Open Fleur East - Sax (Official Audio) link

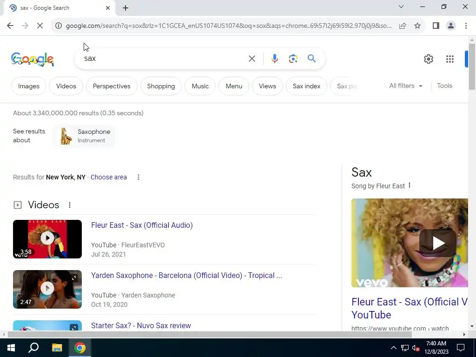point(142,225)
